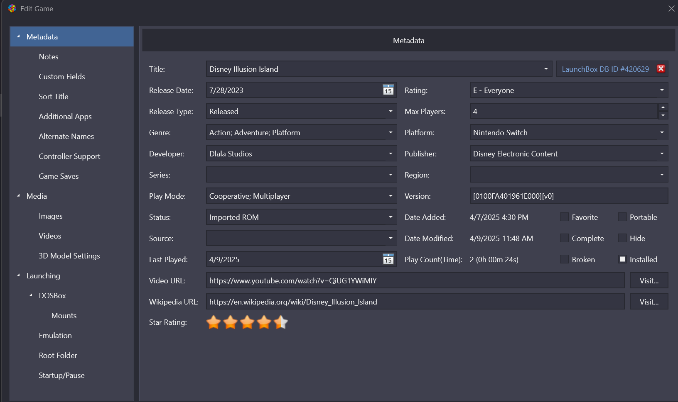The height and width of the screenshot is (402, 678).
Task: Visit the Video URL link
Action: coord(649,280)
